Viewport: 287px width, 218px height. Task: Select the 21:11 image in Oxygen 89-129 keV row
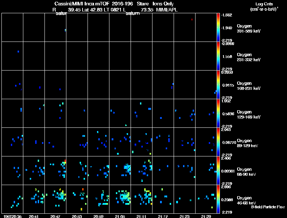pyautogui.click(x=141, y=142)
